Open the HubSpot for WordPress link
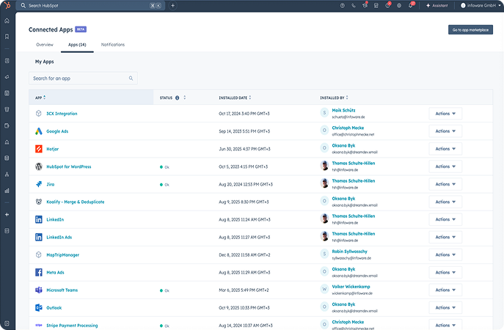Viewport: 504px width, 330px height. click(x=69, y=166)
